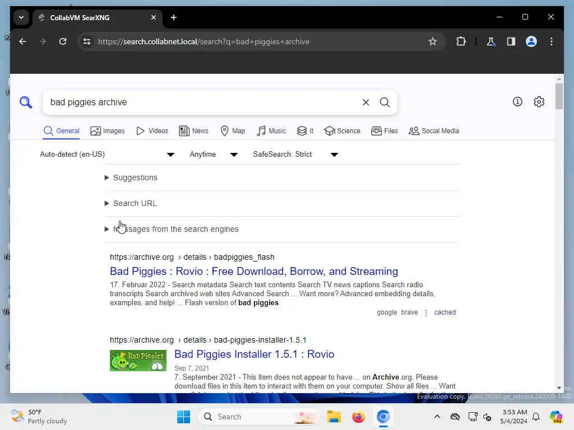This screenshot has width=574, height=430.
Task: Switch to Files search tab
Action: [x=385, y=131]
